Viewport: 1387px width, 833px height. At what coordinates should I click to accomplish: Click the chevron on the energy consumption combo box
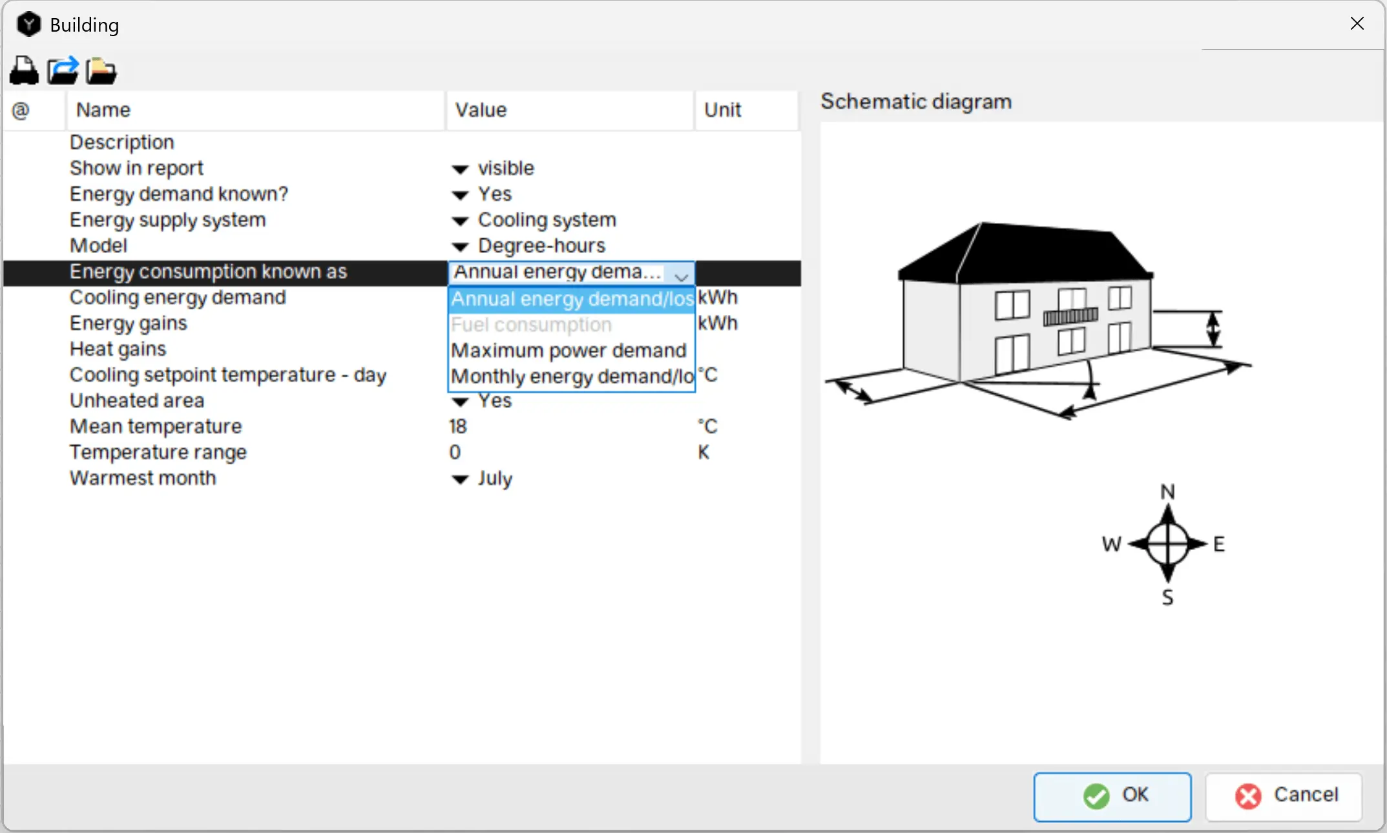pos(681,277)
